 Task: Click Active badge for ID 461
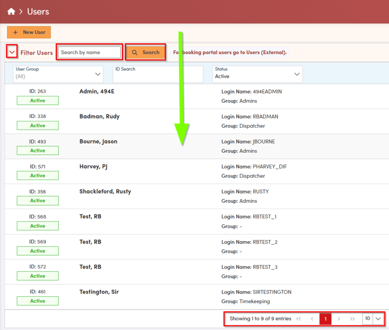tap(38, 301)
